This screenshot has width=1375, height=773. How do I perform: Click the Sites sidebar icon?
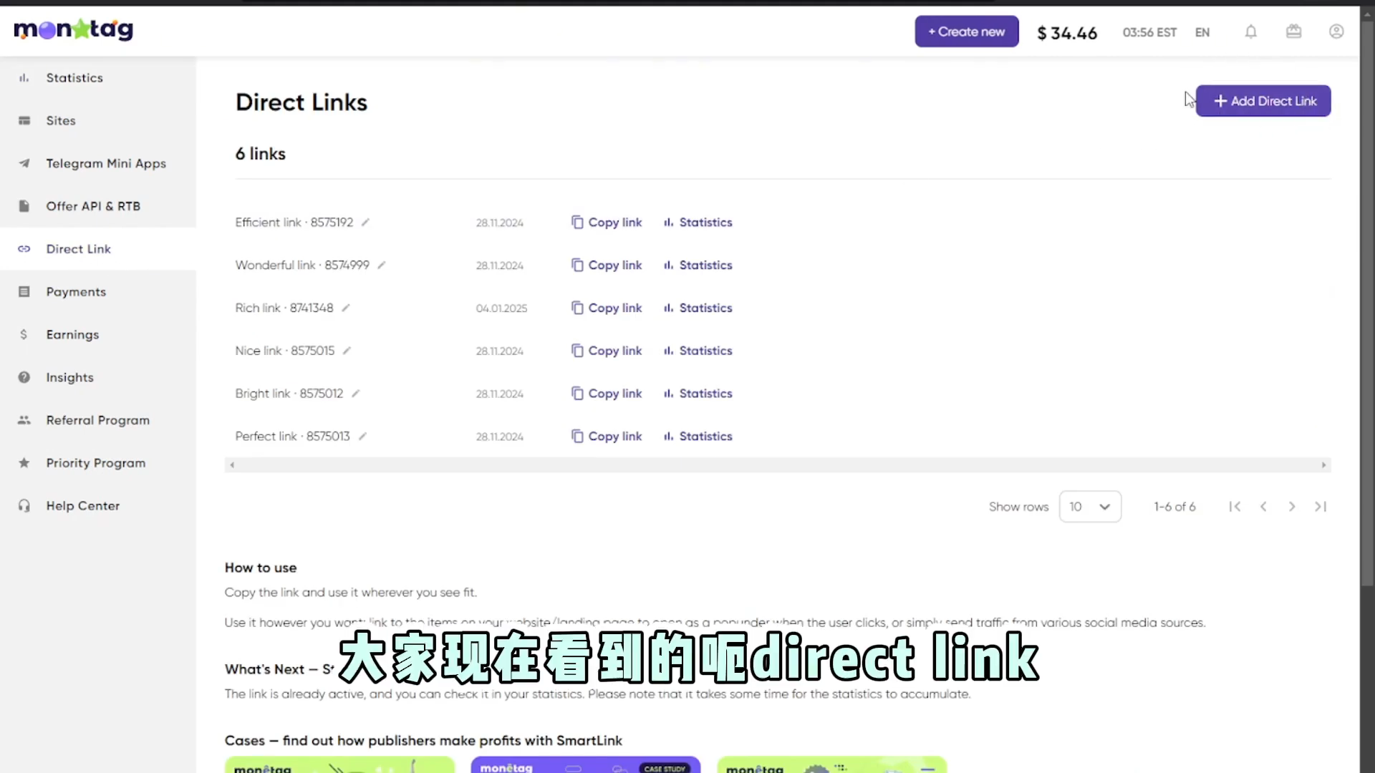tap(24, 121)
